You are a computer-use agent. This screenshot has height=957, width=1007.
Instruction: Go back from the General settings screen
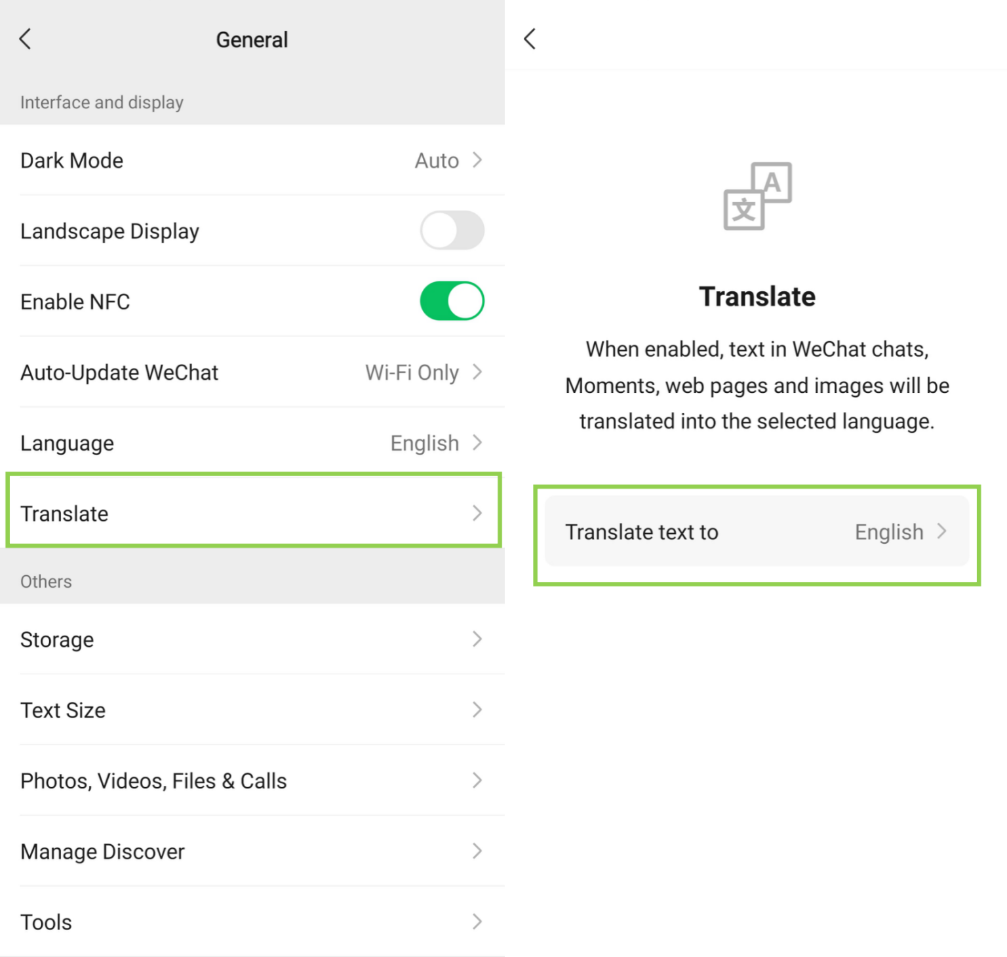click(26, 39)
